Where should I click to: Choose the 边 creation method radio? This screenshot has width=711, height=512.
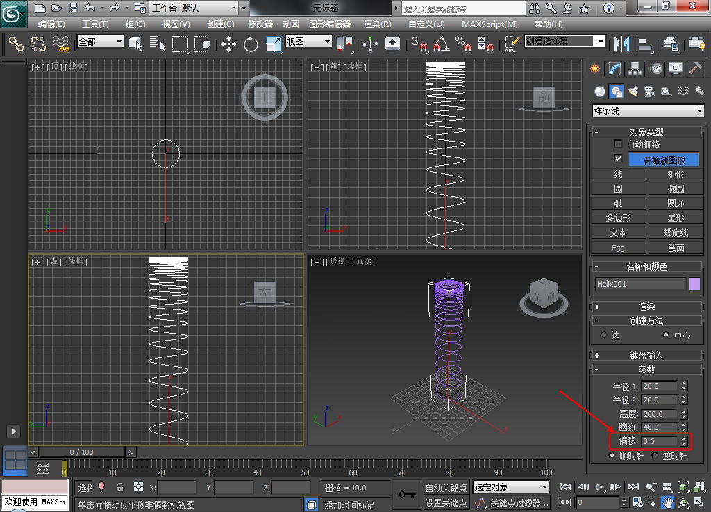(x=603, y=335)
